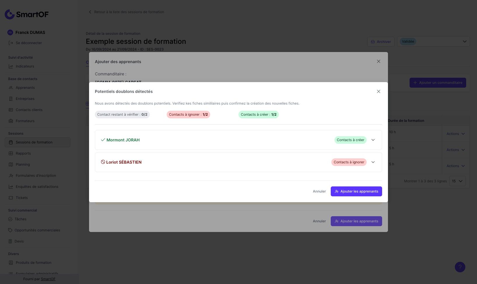Click the Formulaires d'inscription user-plus icon
The width and height of the screenshot is (477, 284).
click(11, 176)
